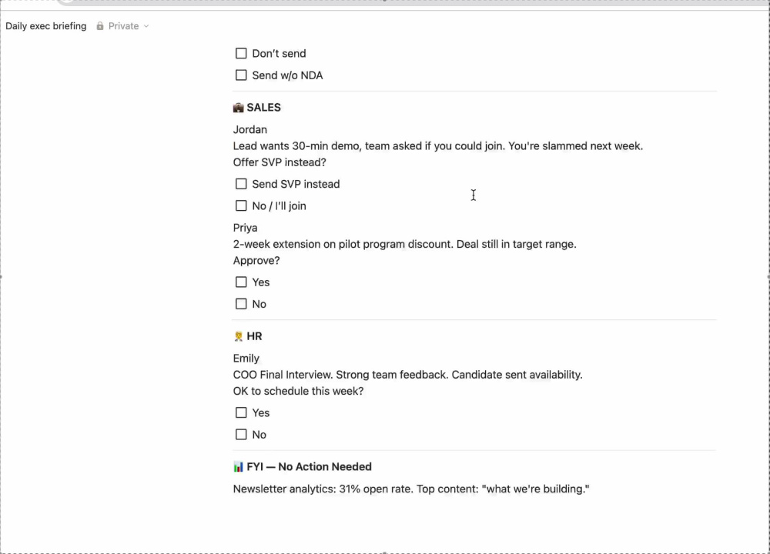This screenshot has height=554, width=770.
Task: Check the No / I'll join option
Action: pyautogui.click(x=241, y=205)
